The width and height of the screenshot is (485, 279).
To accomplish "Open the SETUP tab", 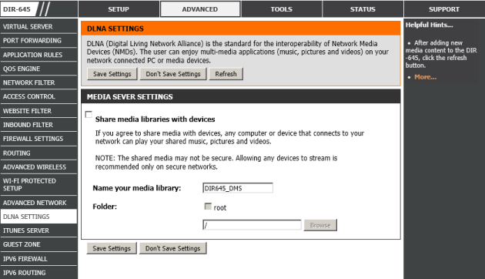I will (x=119, y=9).
